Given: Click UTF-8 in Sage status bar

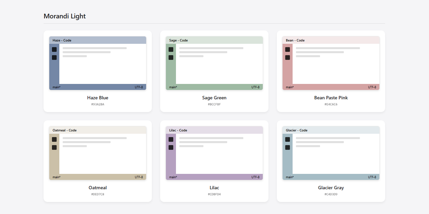Looking at the screenshot, I should pos(255,87).
